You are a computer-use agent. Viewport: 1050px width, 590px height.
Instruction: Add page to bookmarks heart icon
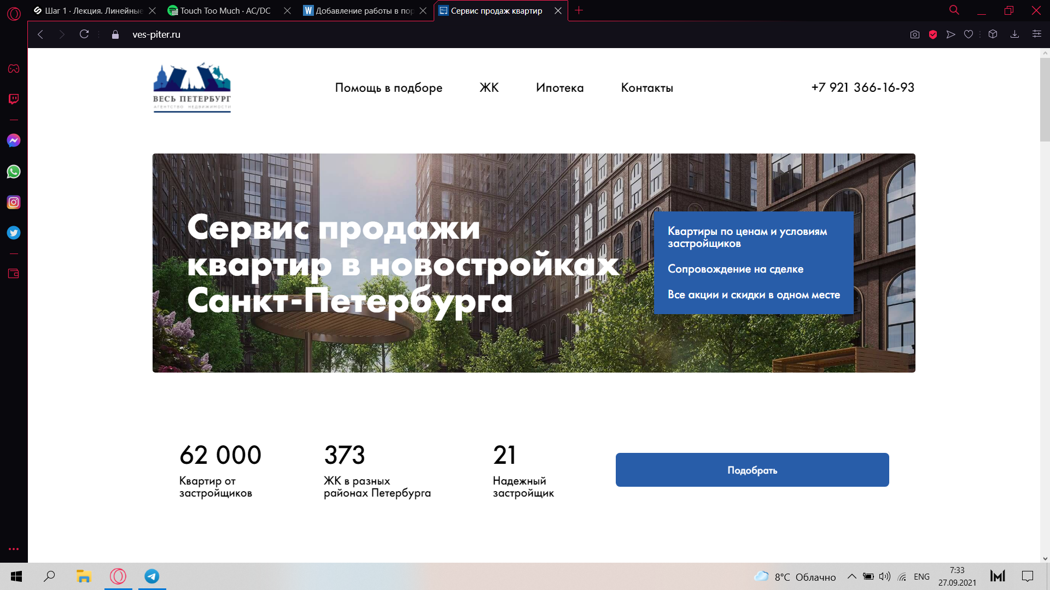click(969, 34)
